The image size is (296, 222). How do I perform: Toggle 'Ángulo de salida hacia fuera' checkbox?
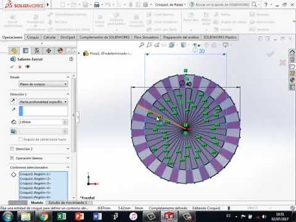pos(20,139)
